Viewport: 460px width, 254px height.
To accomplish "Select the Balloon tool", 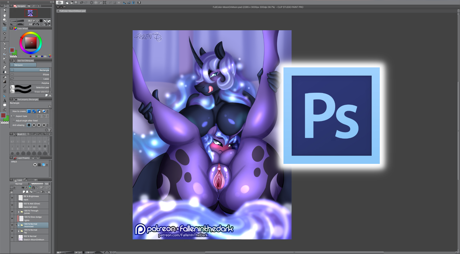I will pyautogui.click(x=5, y=105).
